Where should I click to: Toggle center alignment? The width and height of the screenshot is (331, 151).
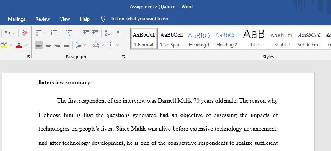48,45
